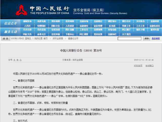Set the article font size to 大
Image resolution: width=162 pixels, height=122 pixels.
point(14,60)
